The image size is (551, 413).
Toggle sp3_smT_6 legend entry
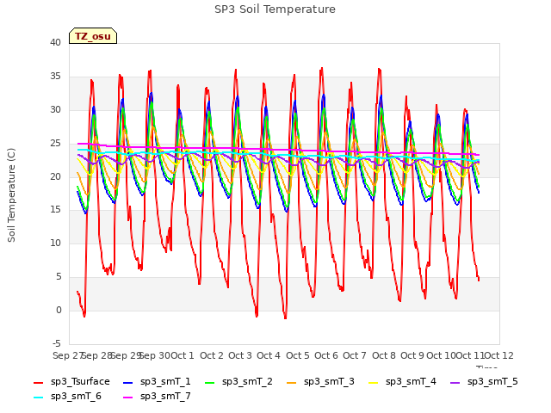click(67, 397)
